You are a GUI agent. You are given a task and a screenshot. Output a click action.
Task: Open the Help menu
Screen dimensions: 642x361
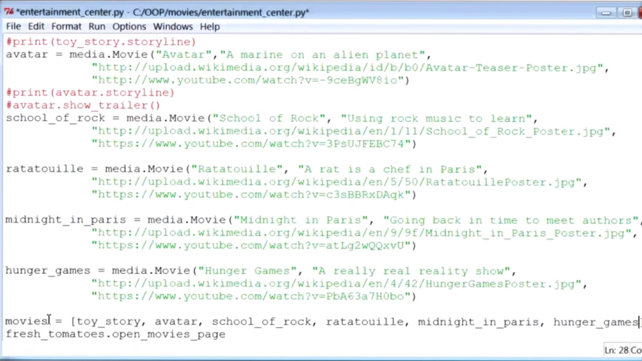pyautogui.click(x=210, y=26)
